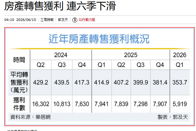Click the Q3 header under 2024
Screen dimensions: 196x131
[x=62, y=65]
